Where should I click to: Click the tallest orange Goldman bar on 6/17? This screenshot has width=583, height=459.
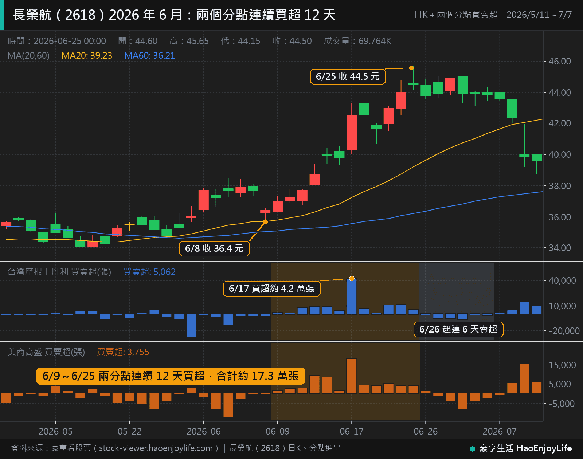(x=352, y=376)
